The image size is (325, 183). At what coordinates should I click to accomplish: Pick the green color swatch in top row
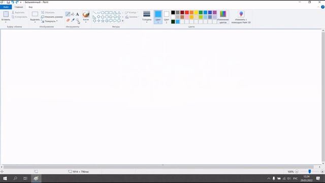coord(201,12)
